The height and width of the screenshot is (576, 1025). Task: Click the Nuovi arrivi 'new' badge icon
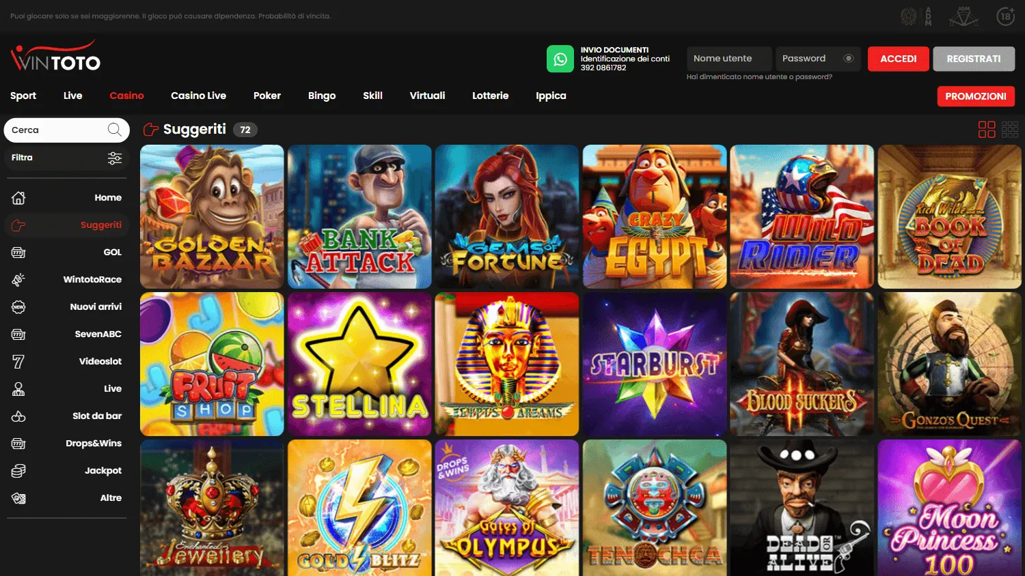tap(18, 306)
